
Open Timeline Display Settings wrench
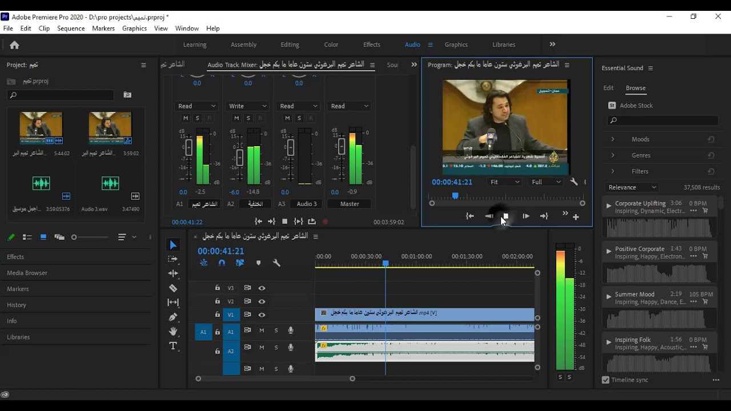tap(276, 263)
